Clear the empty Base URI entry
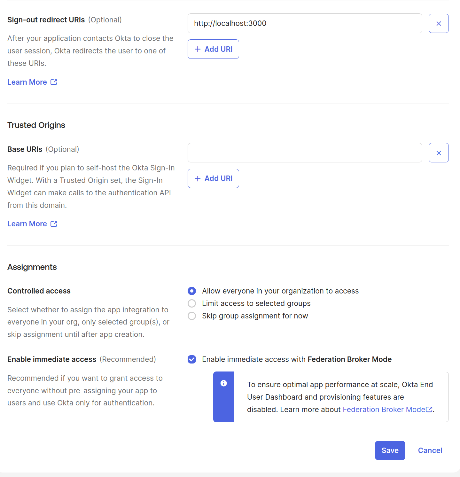The width and height of the screenshot is (460, 477). pyautogui.click(x=438, y=152)
